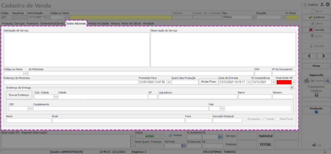
Task: Click the add user icon beside Validar
Action: [322, 5]
